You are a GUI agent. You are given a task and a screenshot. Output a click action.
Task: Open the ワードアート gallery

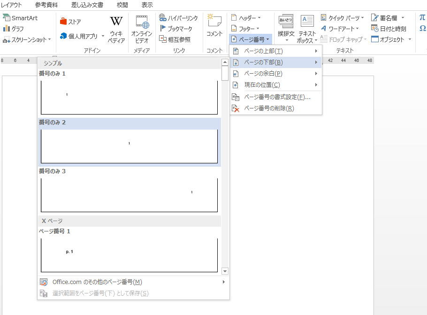click(x=340, y=29)
